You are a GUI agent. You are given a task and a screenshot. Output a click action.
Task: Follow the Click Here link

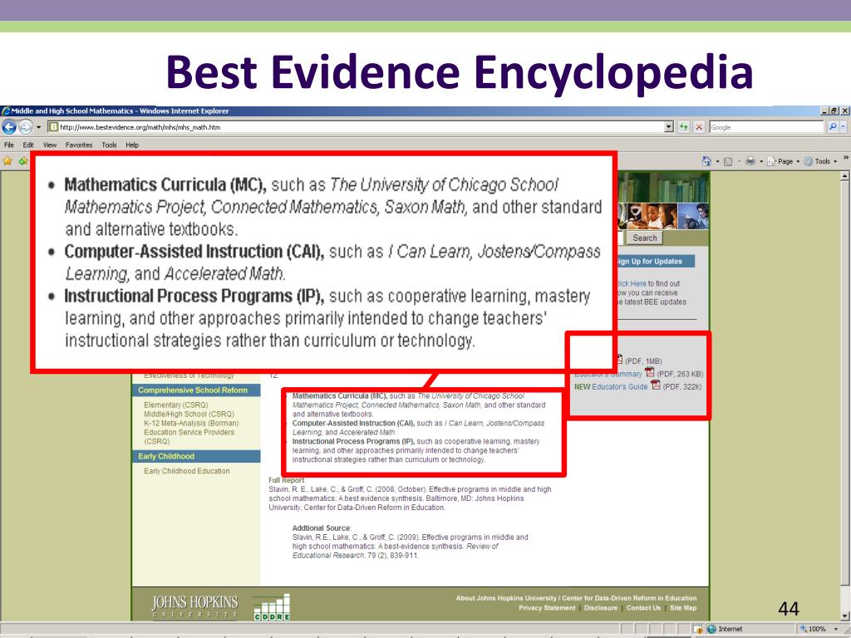[632, 283]
